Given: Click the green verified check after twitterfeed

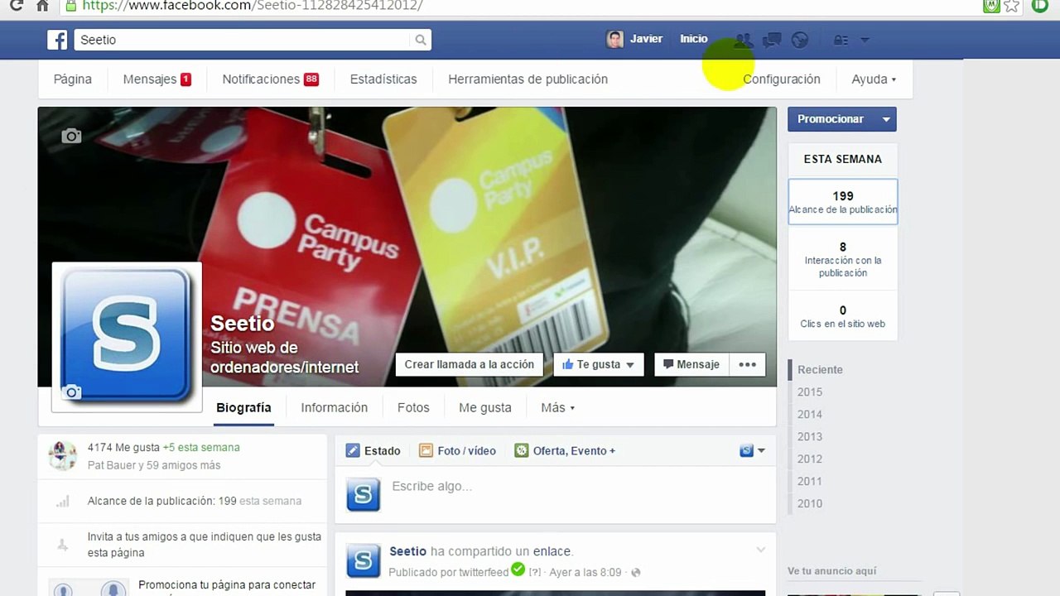Looking at the screenshot, I should pos(518,570).
